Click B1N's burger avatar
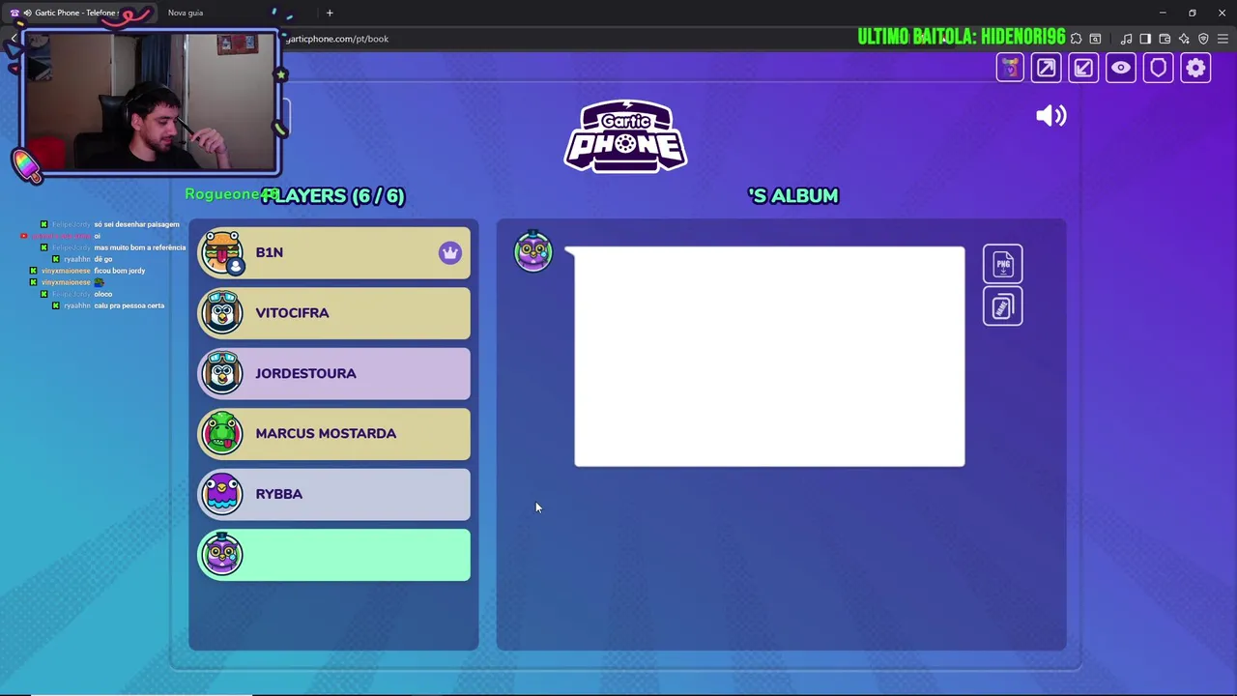1237x696 pixels. (x=222, y=252)
